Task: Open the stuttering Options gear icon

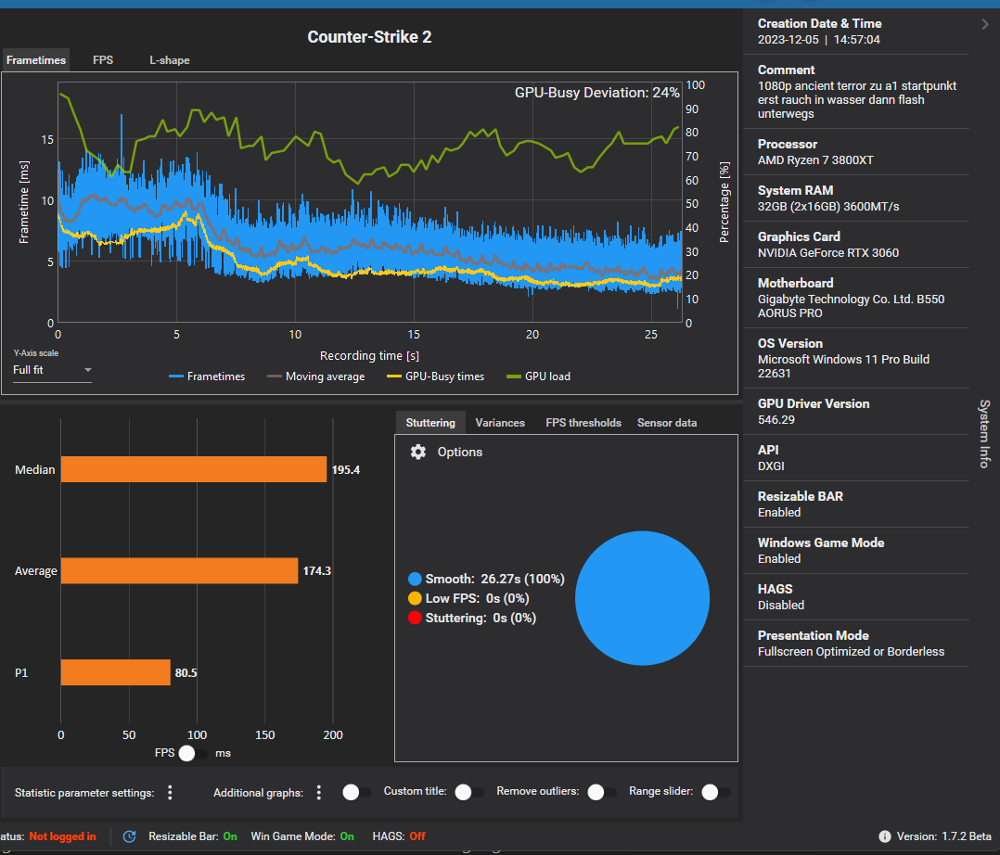Action: (417, 452)
